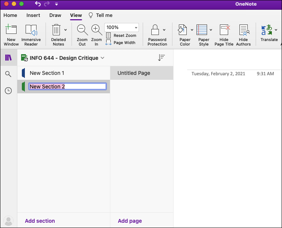Open recent notes clock icon

8,91
